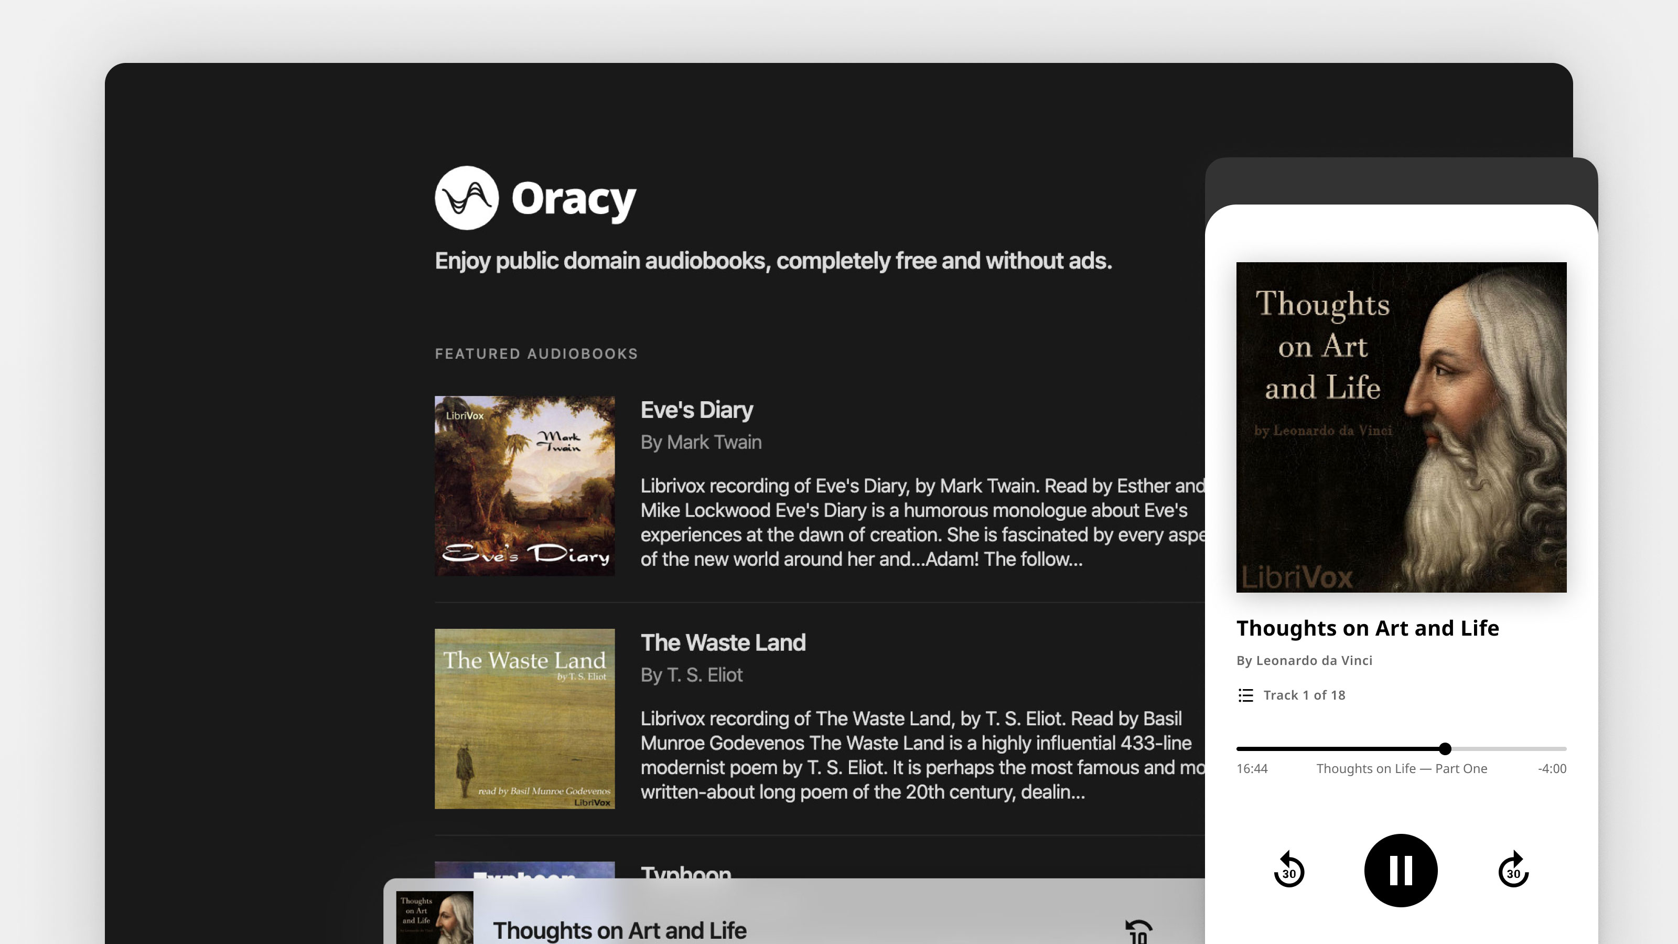Skip forward 30 seconds in the player
Screen dimensions: 1678x944
pos(1512,870)
